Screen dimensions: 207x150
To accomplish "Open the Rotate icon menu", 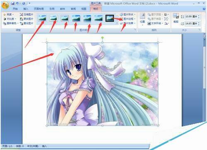I will coord(166,24).
